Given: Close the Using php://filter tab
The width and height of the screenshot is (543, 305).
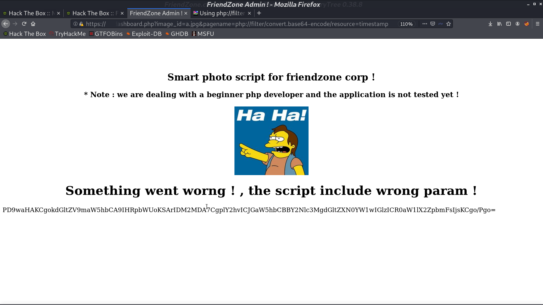Looking at the screenshot, I should click(x=249, y=13).
